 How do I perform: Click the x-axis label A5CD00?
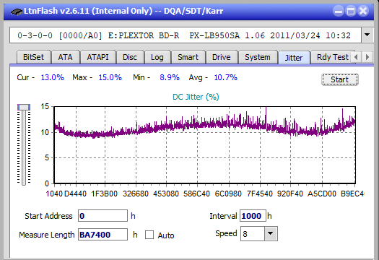[322, 194]
